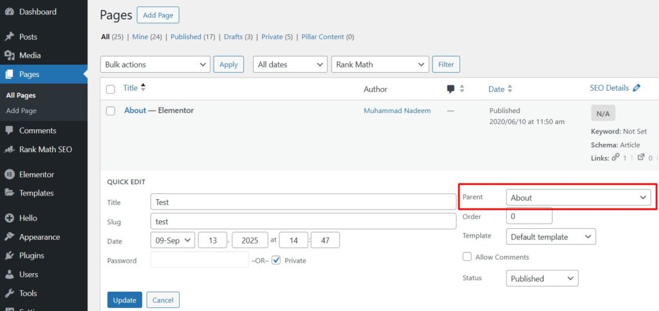Show Pillar Content filter
The height and width of the screenshot is (311, 659).
click(323, 37)
